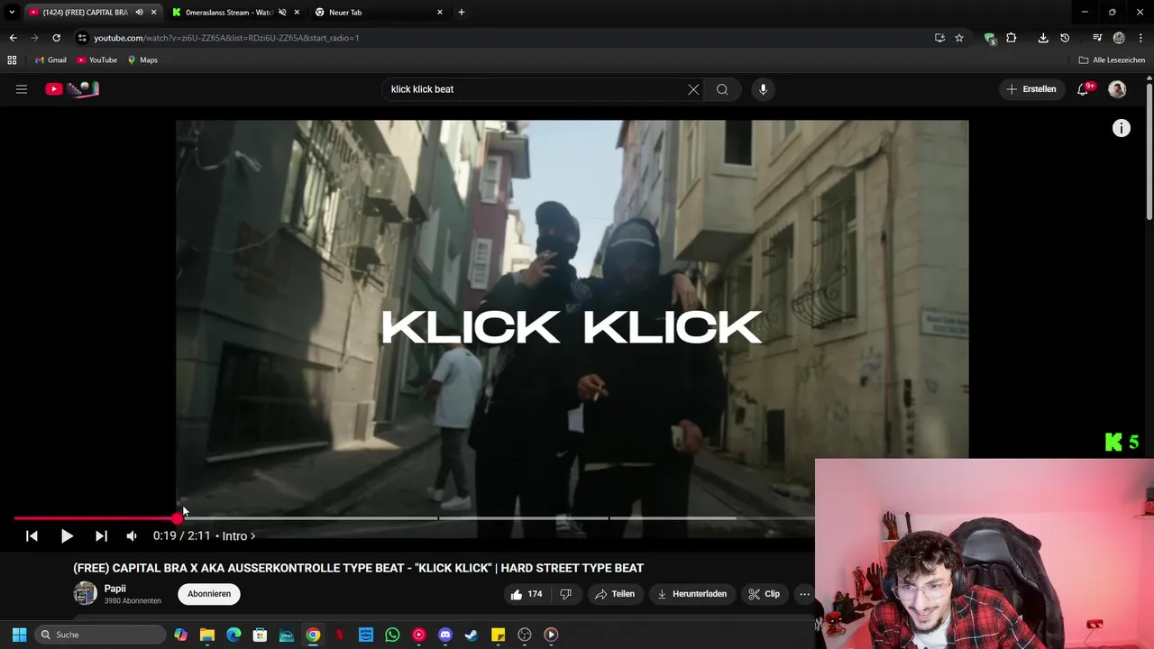Bookmark this page with the star
The image size is (1154, 649).
coord(959,38)
